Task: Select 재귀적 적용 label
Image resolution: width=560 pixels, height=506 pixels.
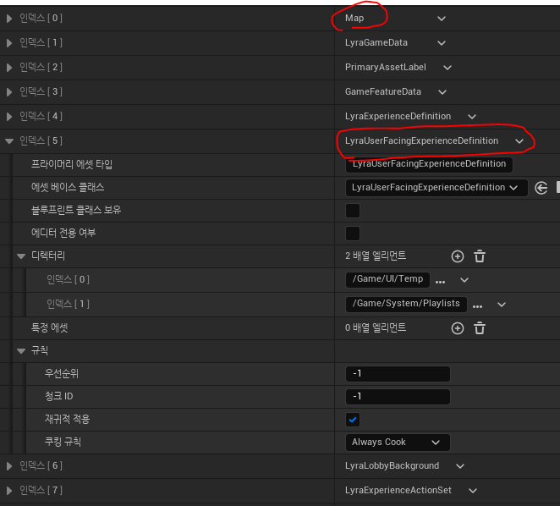Action: click(x=67, y=419)
